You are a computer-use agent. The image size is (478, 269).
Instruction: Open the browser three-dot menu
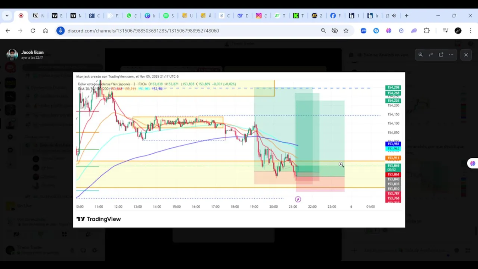pos(471,31)
